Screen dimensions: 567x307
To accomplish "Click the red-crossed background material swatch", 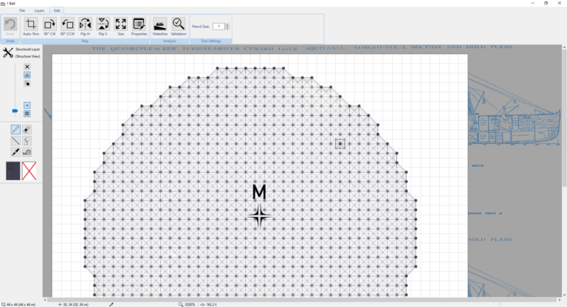I will click(x=30, y=171).
